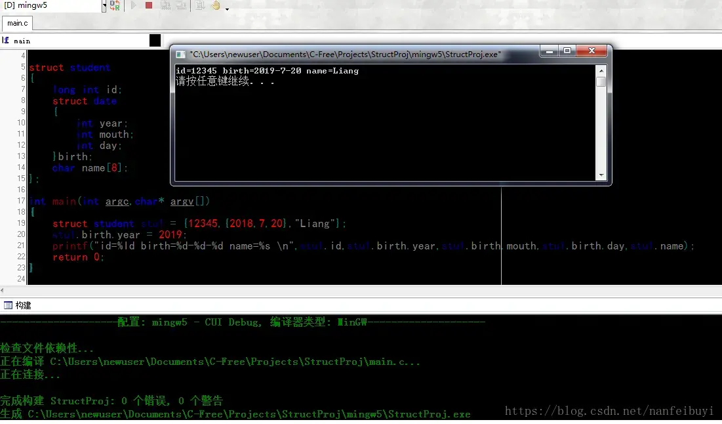The width and height of the screenshot is (722, 424).
Task: Click the function 'f' icon before main
Action: (x=6, y=41)
